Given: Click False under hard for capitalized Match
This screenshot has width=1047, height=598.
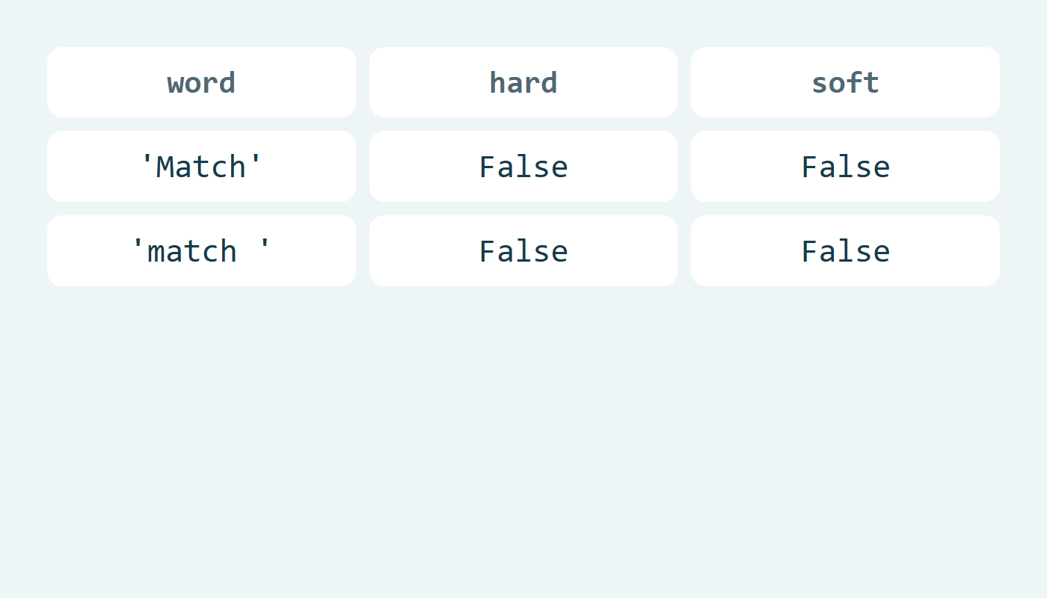Looking at the screenshot, I should click(x=523, y=166).
